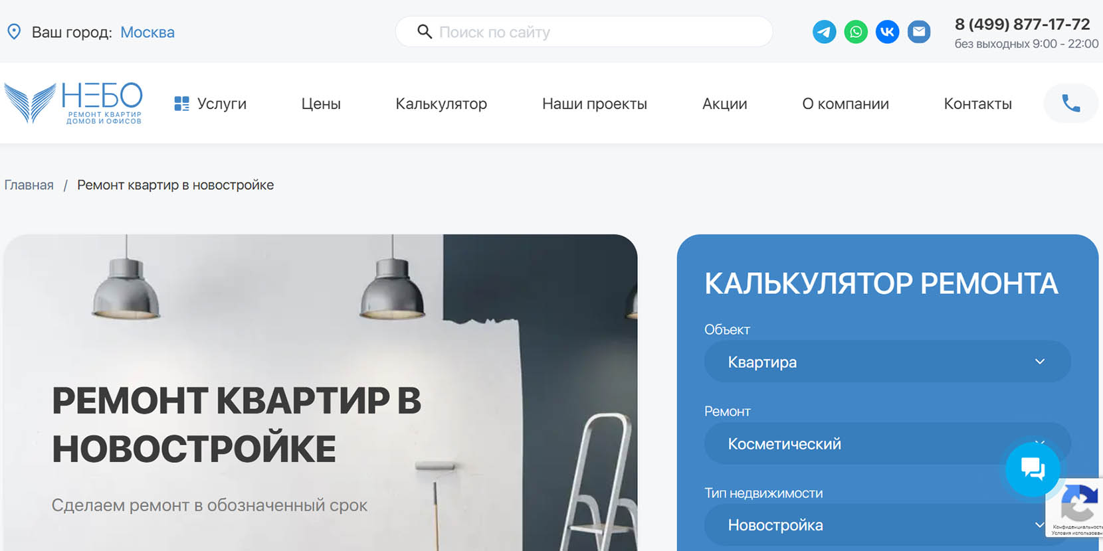
Task: Go to Главная breadcrumb link
Action: tap(29, 185)
